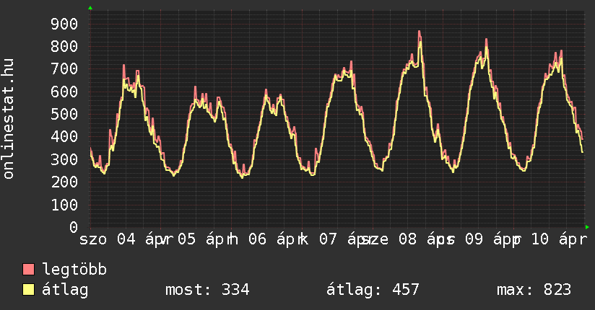The image size is (595, 310).
Task: Click the green arrow atop the y-axis
Action: pos(90,8)
